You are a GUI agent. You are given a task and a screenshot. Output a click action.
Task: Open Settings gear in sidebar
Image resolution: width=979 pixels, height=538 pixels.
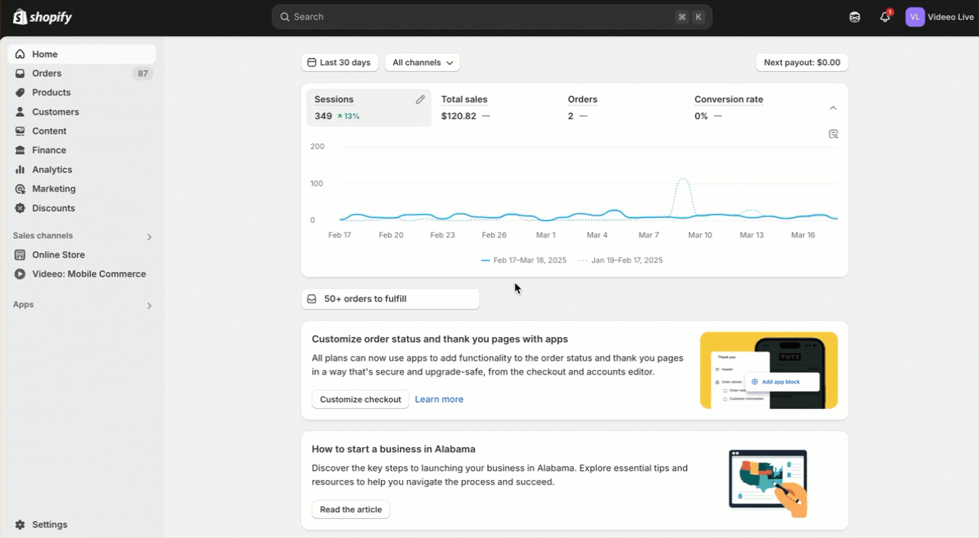[x=21, y=525]
